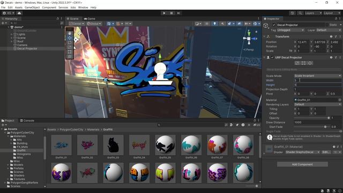Image resolution: width=343 pixels, height=193 pixels.
Task: Open the draw mode shading dropdown
Action: pyautogui.click(x=198, y=24)
